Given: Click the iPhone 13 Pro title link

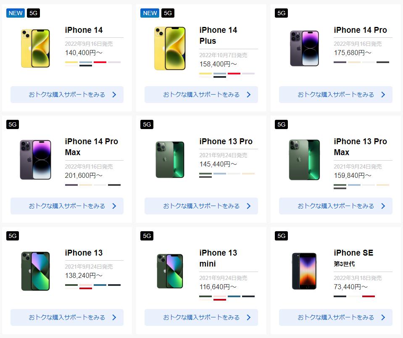Looking at the screenshot, I should tap(226, 141).
